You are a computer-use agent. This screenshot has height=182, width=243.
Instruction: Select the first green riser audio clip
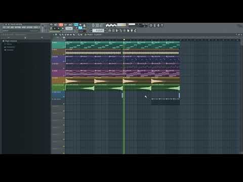(x=80, y=87)
